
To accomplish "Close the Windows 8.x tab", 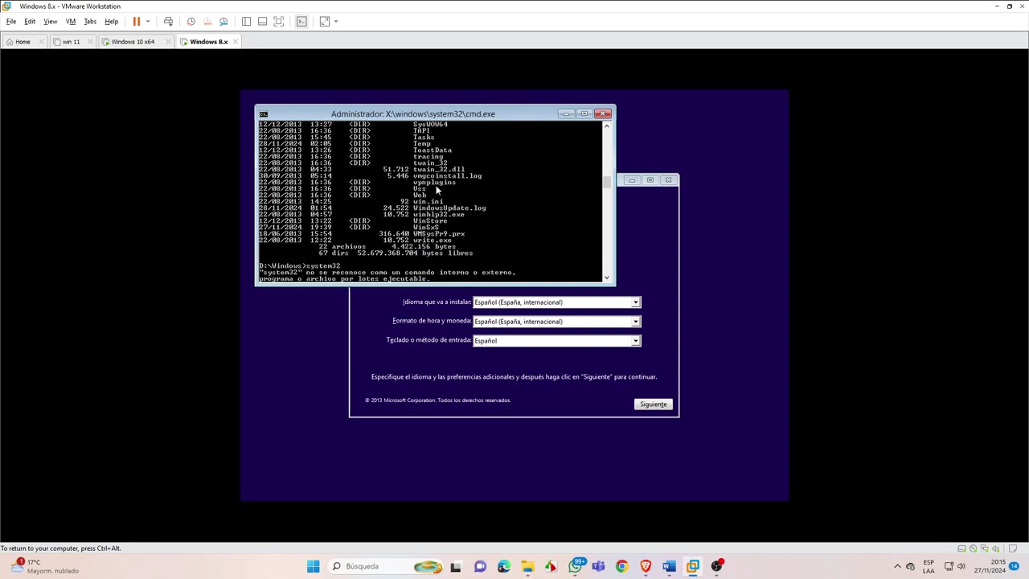I will (x=236, y=42).
